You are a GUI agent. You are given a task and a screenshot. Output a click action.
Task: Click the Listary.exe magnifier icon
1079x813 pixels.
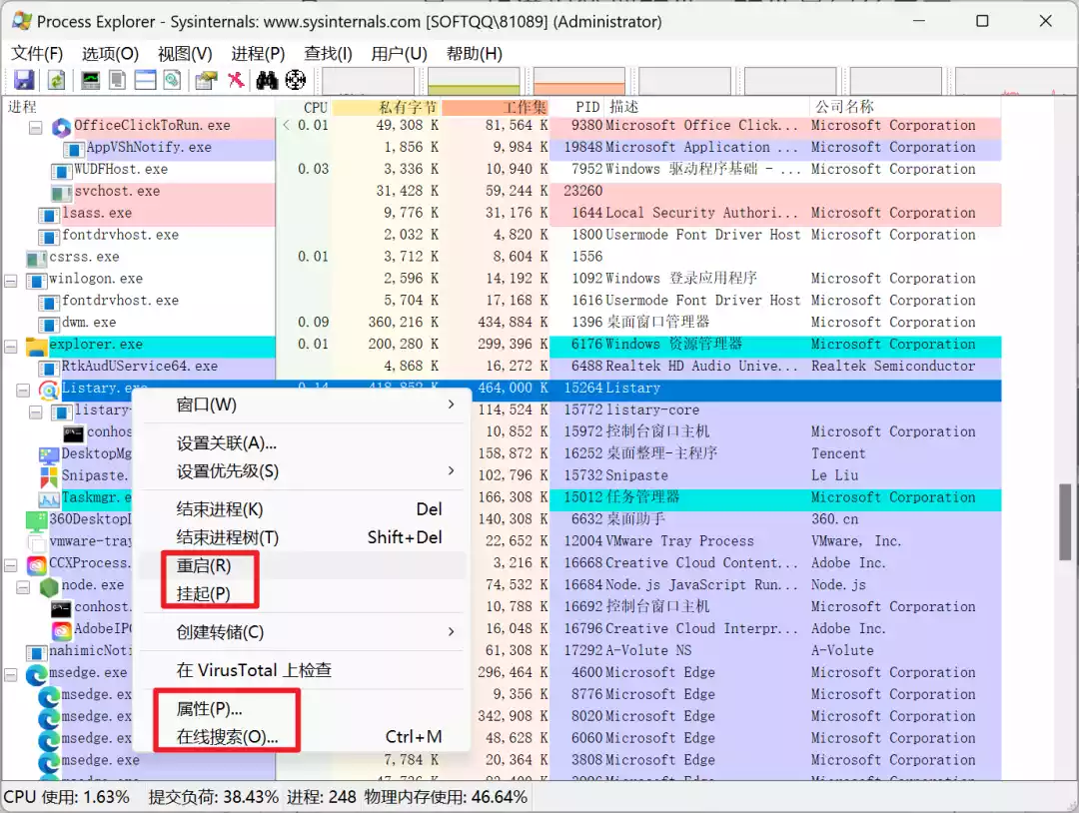(49, 390)
